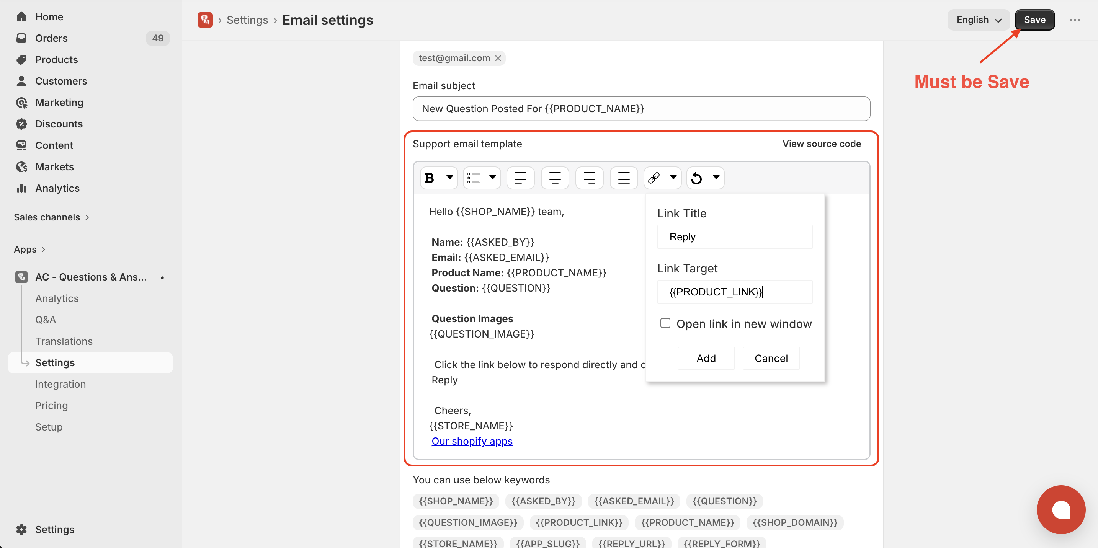Click the Bold formatting icon
1098x548 pixels.
[x=430, y=178]
